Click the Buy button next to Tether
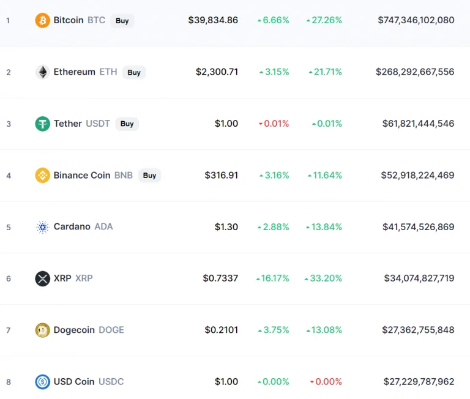Viewport: 470px width, 399px height. click(x=127, y=124)
